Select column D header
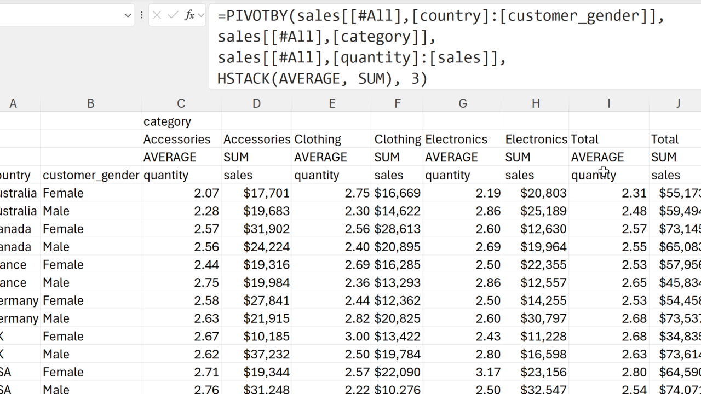701x394 pixels. pos(256,103)
